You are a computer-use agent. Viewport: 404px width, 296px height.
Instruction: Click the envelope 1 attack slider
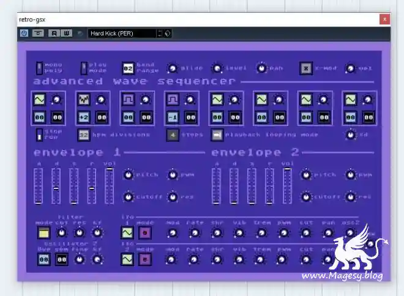click(39, 186)
